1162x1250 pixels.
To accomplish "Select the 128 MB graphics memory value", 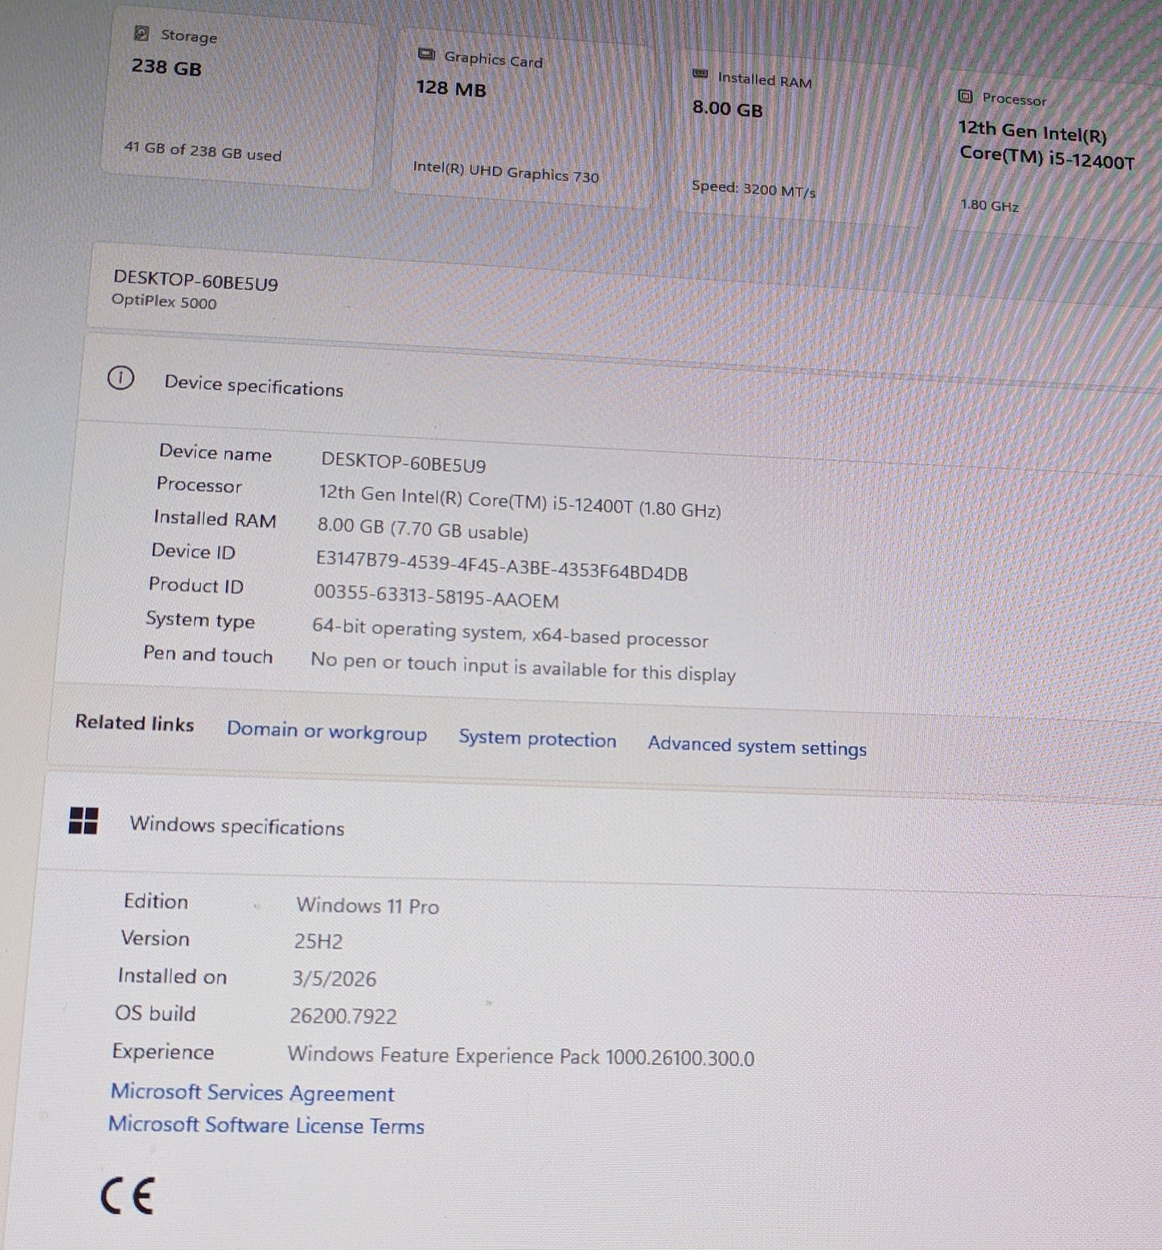I will (x=451, y=88).
